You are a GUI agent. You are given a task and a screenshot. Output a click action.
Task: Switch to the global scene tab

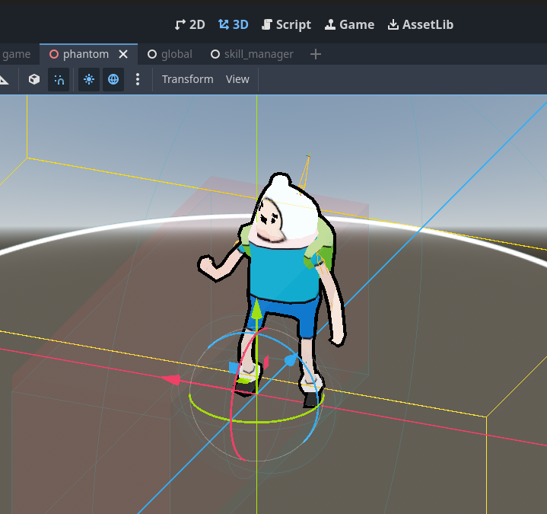point(170,55)
